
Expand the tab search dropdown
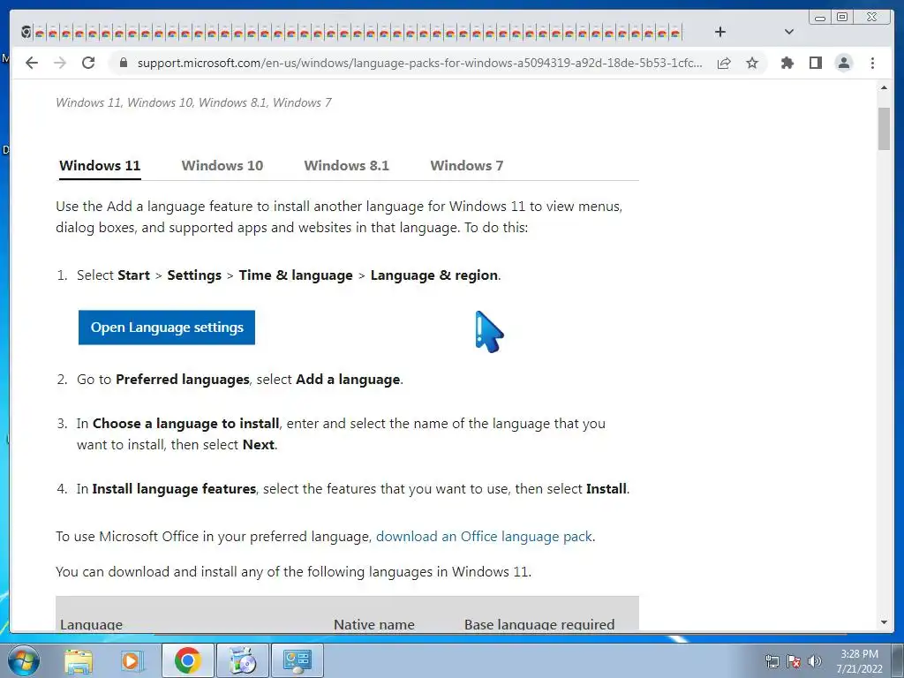point(789,32)
